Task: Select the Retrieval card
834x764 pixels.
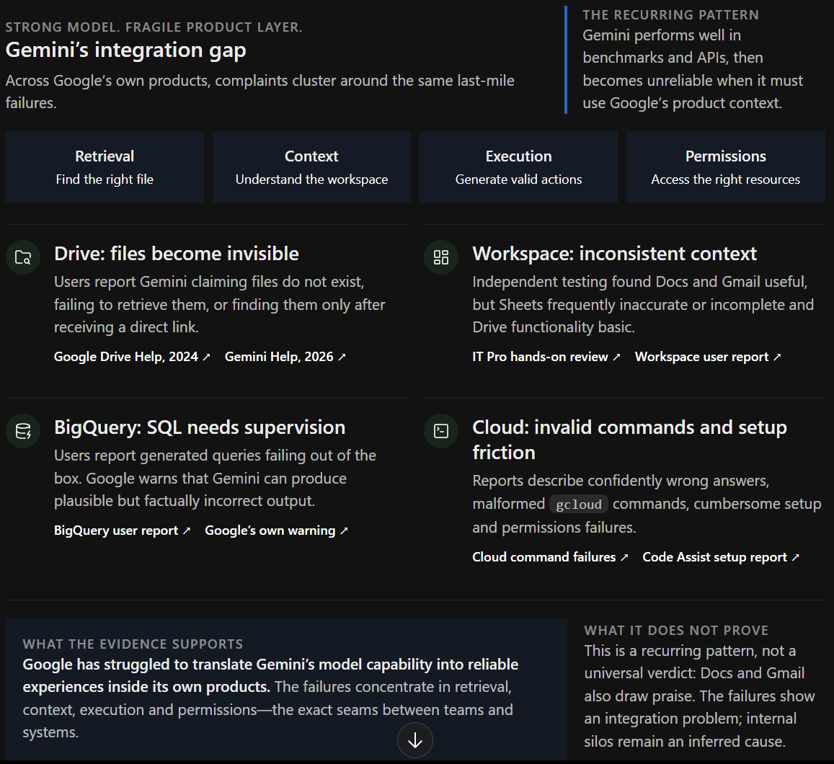Action: [x=105, y=167]
